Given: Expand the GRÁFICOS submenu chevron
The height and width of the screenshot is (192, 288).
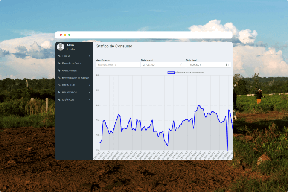Looking at the screenshot, I should click(90, 99).
